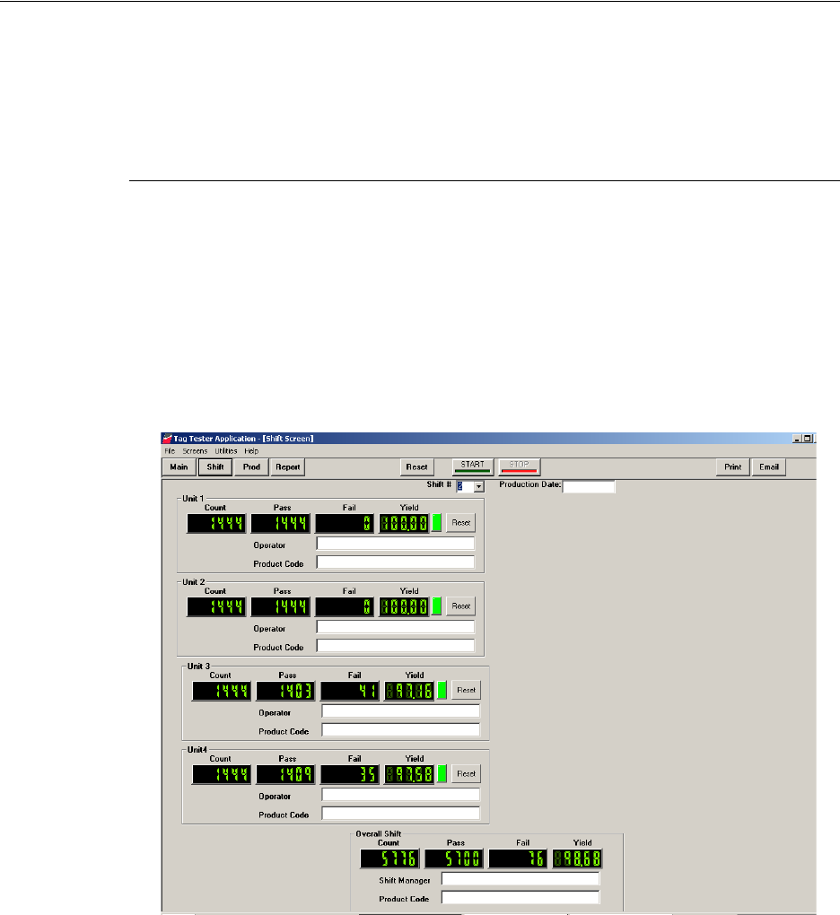Image resolution: width=840 pixels, height=915 pixels.
Task: Click the START button
Action: coord(473,466)
